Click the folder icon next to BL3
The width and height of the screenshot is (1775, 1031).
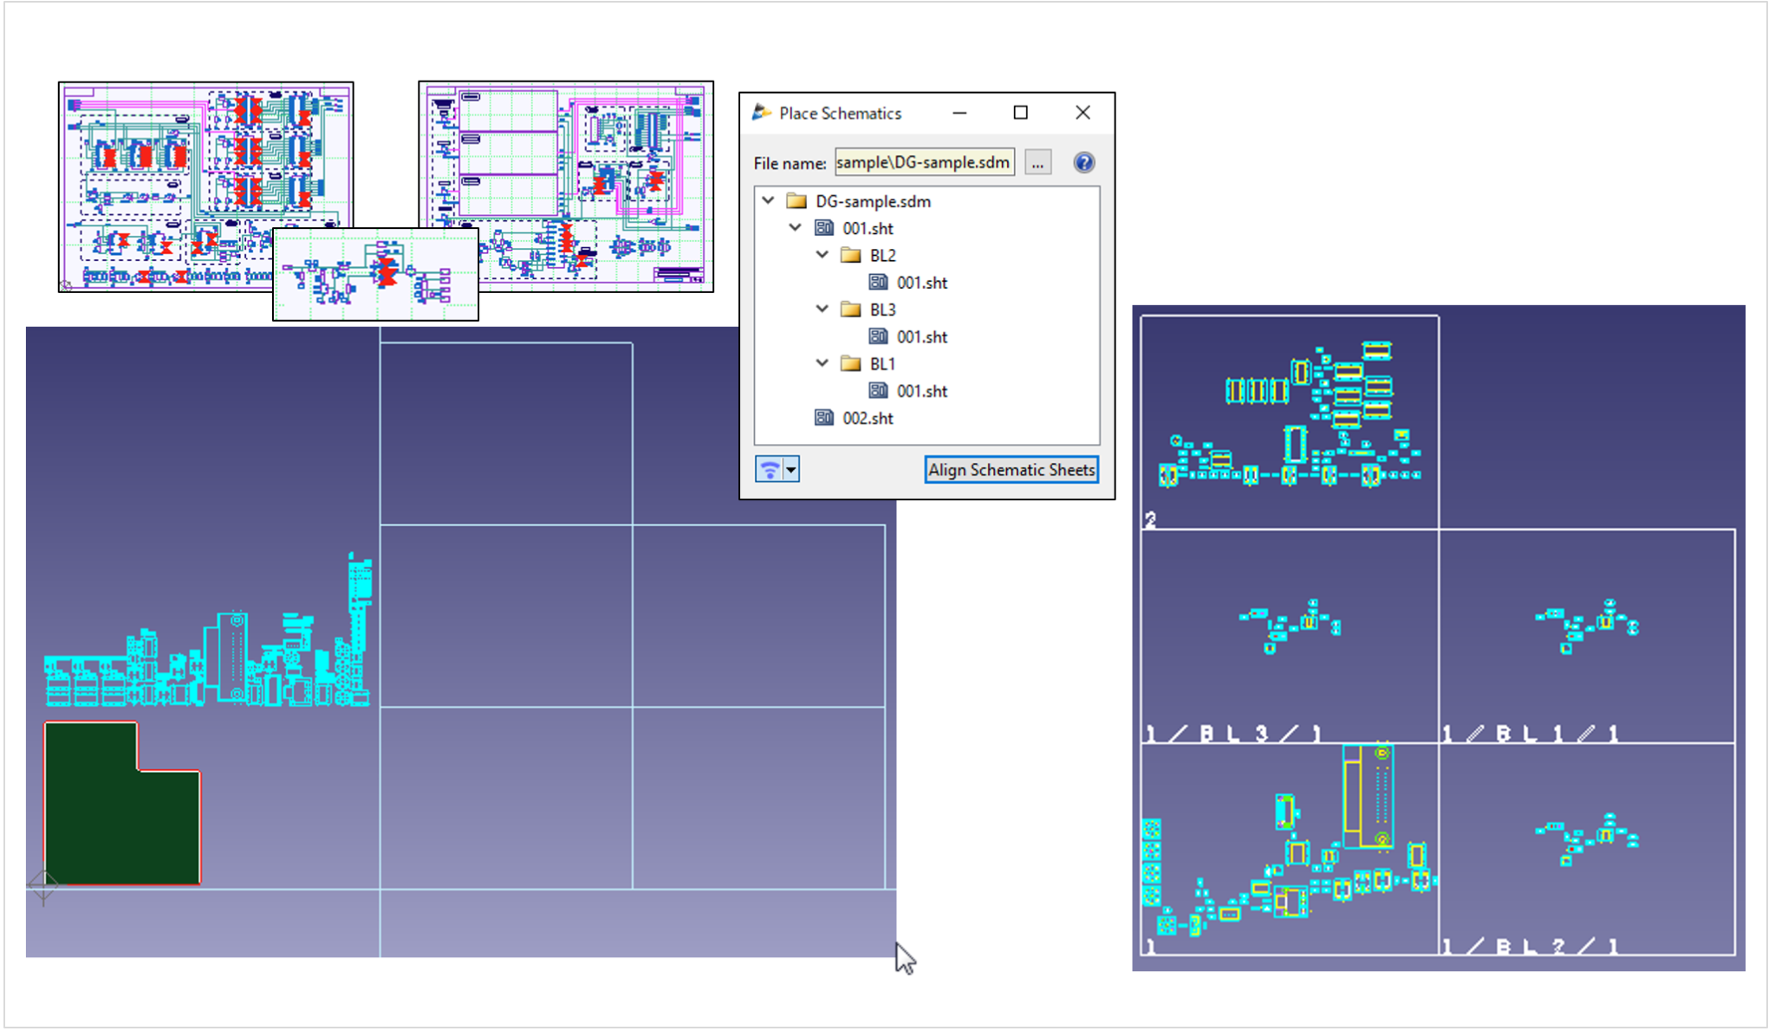click(852, 309)
